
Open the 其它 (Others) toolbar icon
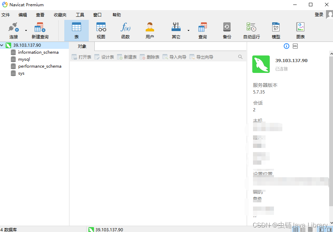point(176,31)
